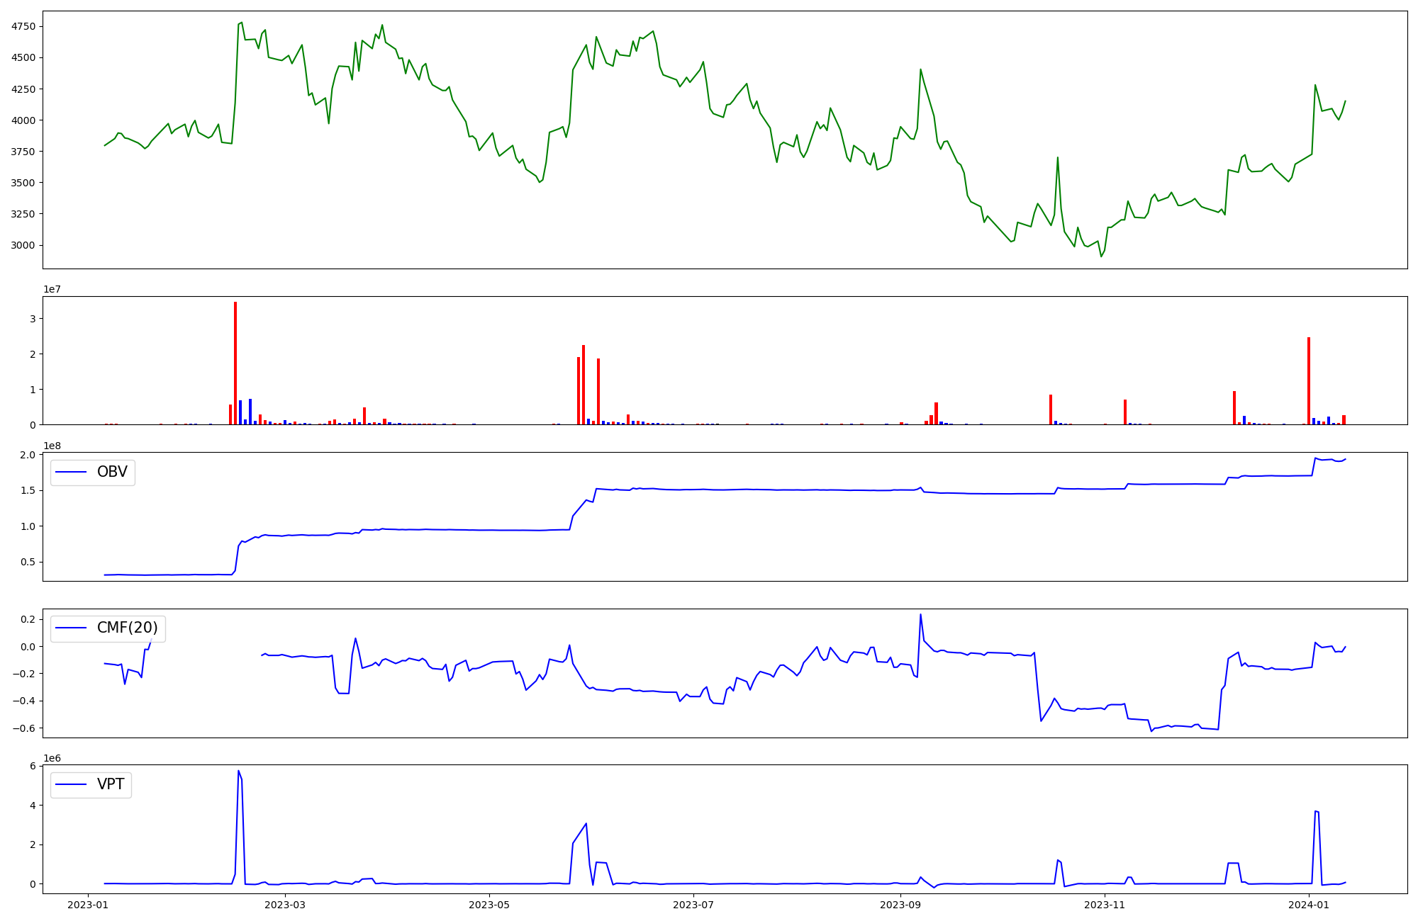This screenshot has height=921, width=1418.
Task: Click the tall red volume bar near 2024-01
Action: [x=1309, y=380]
